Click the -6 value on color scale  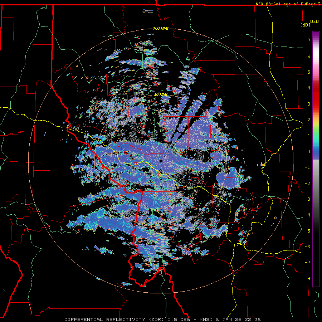click(x=307, y=247)
